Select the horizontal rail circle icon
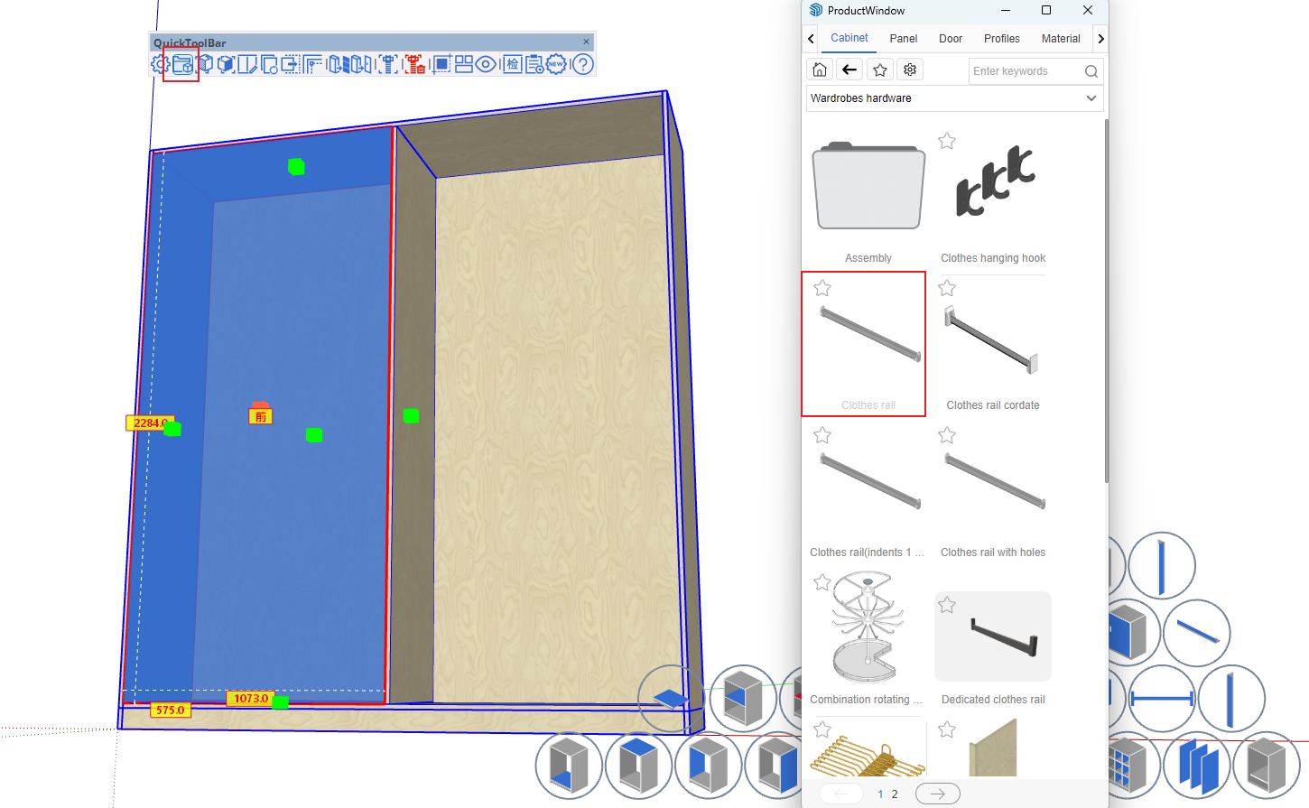The height and width of the screenshot is (808, 1309). (1162, 699)
